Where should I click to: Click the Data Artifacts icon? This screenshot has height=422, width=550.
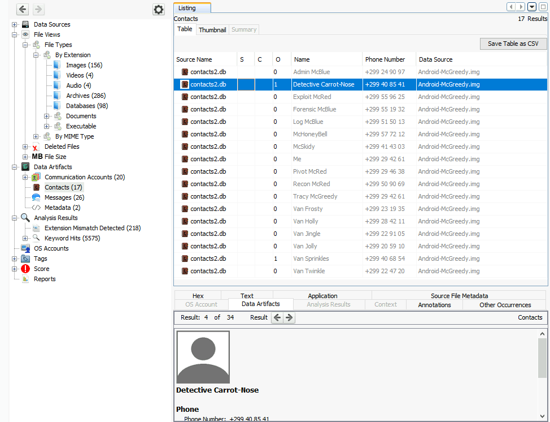(25, 167)
